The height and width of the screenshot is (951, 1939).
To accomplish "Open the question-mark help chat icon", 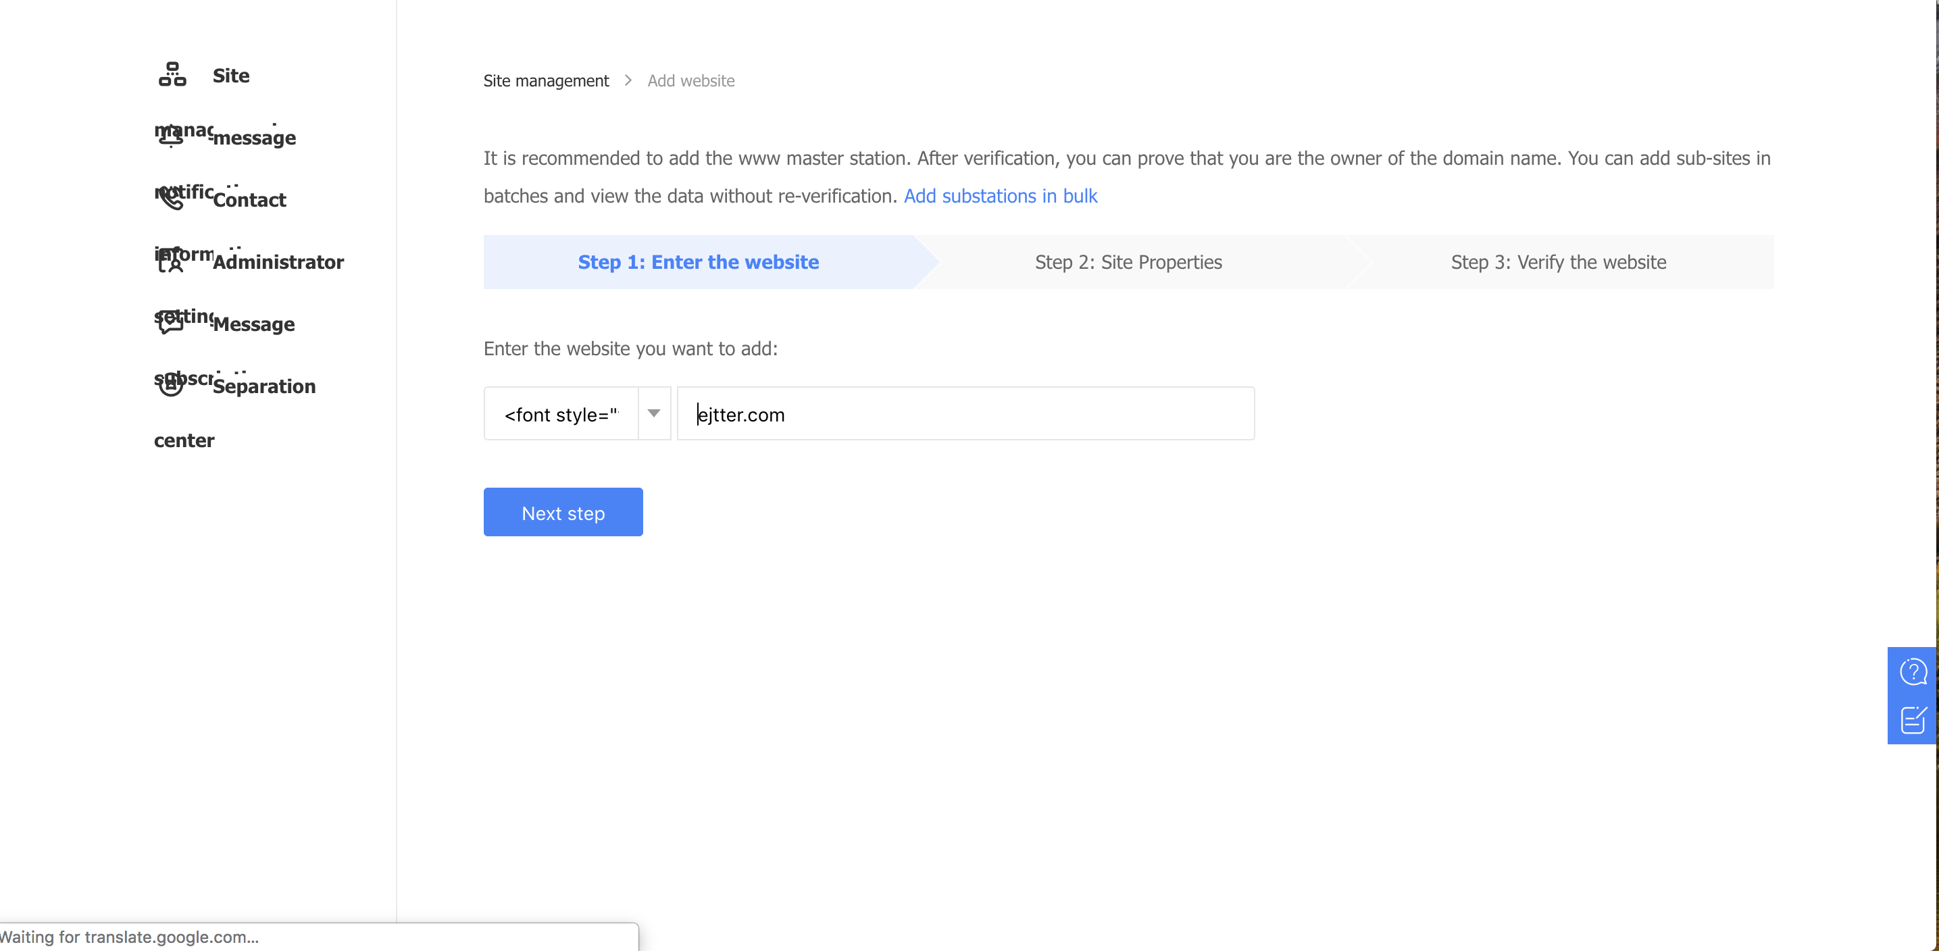I will point(1912,671).
